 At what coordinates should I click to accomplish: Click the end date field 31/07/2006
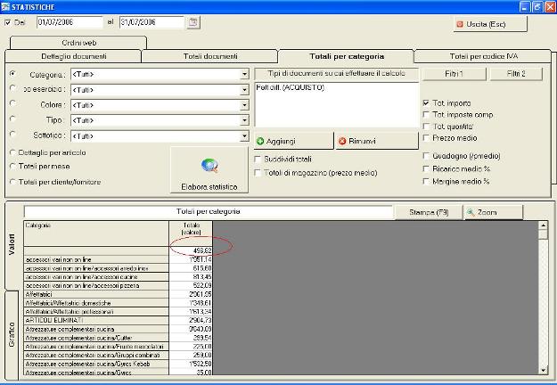(x=152, y=22)
